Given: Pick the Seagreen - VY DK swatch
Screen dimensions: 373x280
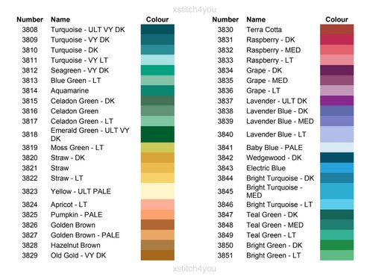Looking at the screenshot, I should coord(157,70).
